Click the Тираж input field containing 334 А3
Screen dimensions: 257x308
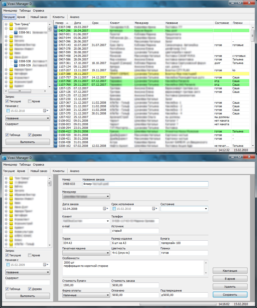pyautogui.click(x=86, y=243)
